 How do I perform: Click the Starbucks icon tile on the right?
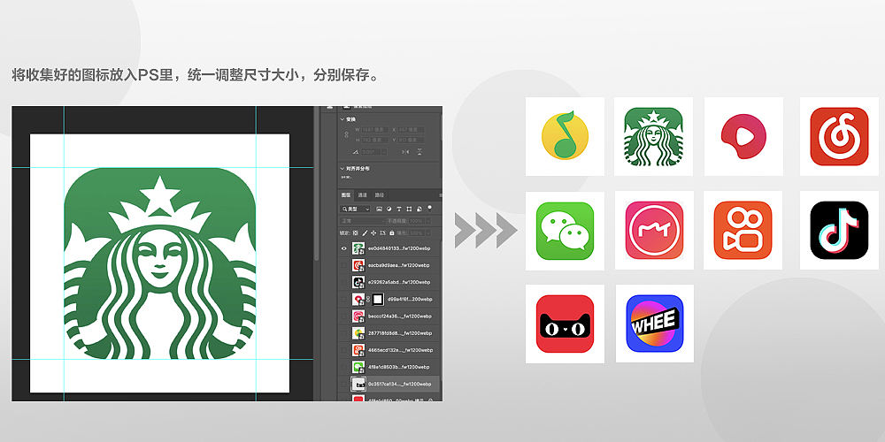pyautogui.click(x=654, y=136)
